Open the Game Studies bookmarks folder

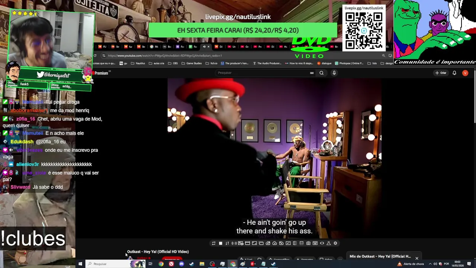(191, 63)
